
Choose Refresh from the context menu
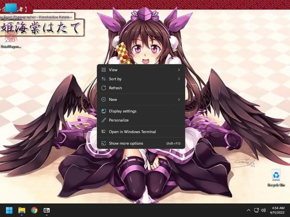141,88
